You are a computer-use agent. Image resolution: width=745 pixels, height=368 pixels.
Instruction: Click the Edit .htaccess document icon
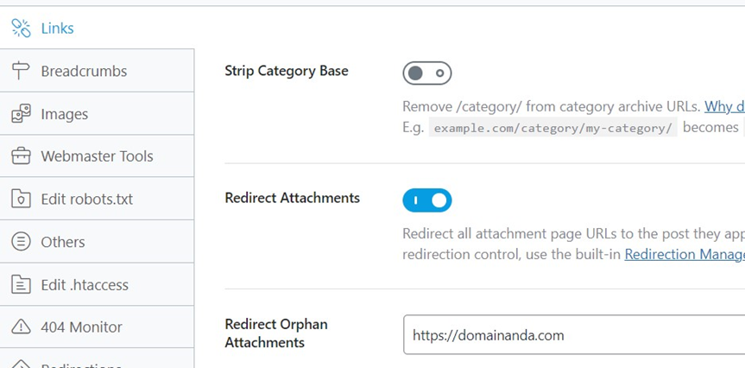[21, 284]
